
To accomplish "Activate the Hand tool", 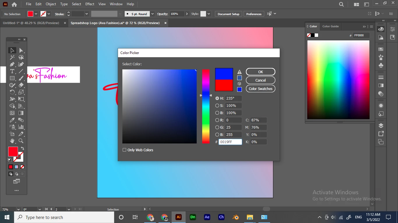I will [12, 141].
